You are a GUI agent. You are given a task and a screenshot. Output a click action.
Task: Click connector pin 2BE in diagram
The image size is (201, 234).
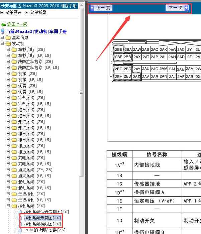[x=119, y=49]
